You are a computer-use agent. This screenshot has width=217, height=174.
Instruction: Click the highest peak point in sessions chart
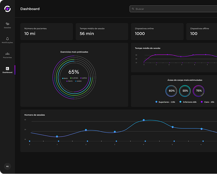click(x=144, y=120)
